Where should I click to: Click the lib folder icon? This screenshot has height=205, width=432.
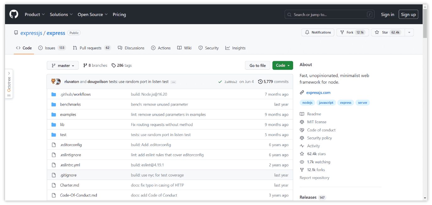pos(54,124)
